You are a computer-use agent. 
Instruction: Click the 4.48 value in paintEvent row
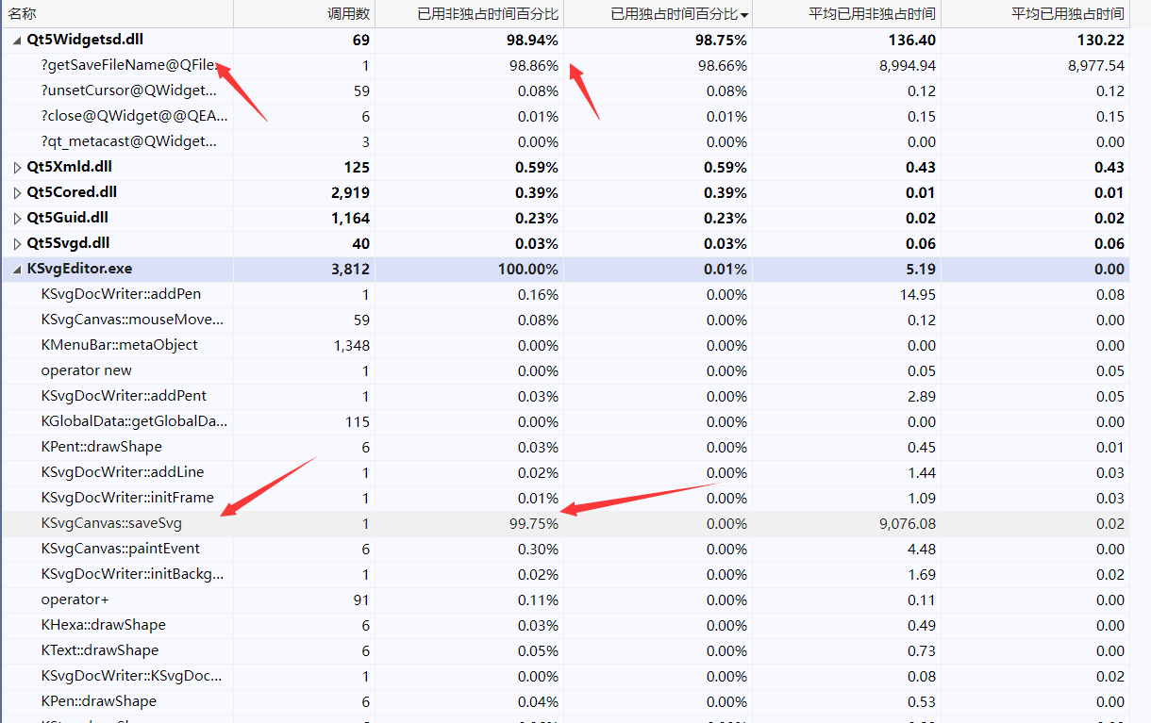(x=922, y=549)
